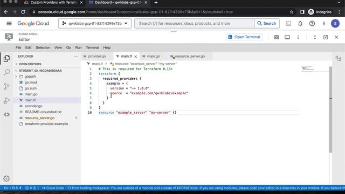This screenshot has width=345, height=194.
Task: Open the Manage settings gear icon
Action: 6,178
